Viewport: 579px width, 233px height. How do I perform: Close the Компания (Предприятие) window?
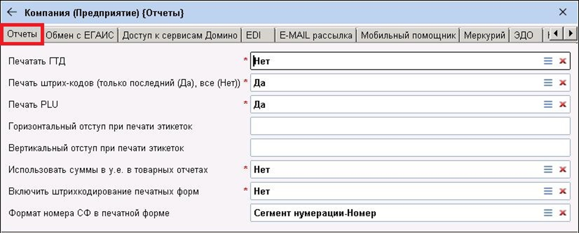(563, 12)
